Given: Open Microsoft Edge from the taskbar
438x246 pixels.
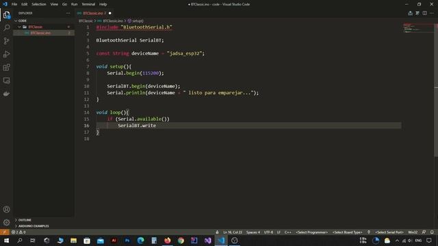Looking at the screenshot, I should (140, 241).
